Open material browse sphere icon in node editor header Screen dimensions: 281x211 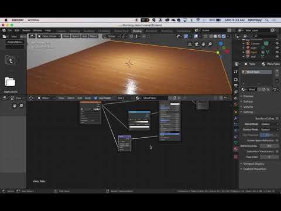[x=138, y=98]
